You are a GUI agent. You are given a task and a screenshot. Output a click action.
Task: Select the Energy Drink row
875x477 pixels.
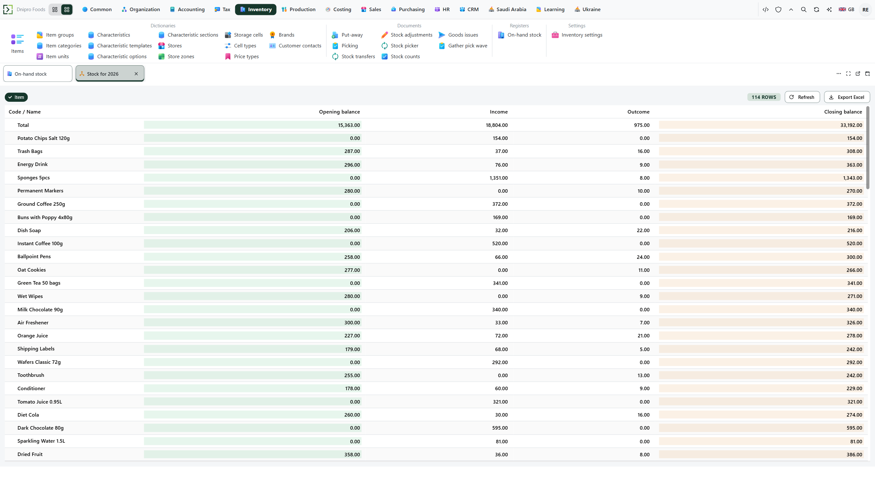[x=436, y=164]
